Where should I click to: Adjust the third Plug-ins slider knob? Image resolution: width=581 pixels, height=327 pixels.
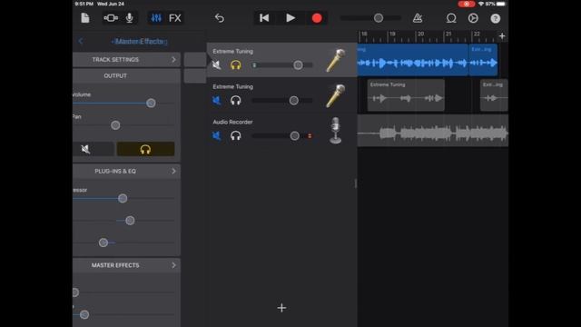coord(103,243)
